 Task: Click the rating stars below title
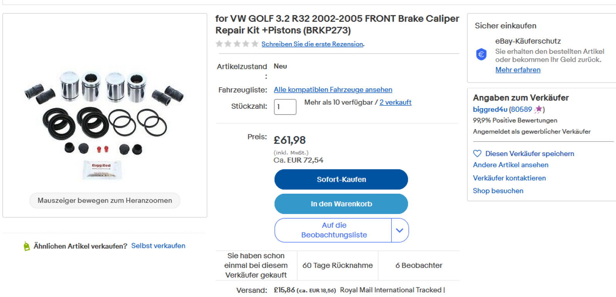[x=237, y=44]
